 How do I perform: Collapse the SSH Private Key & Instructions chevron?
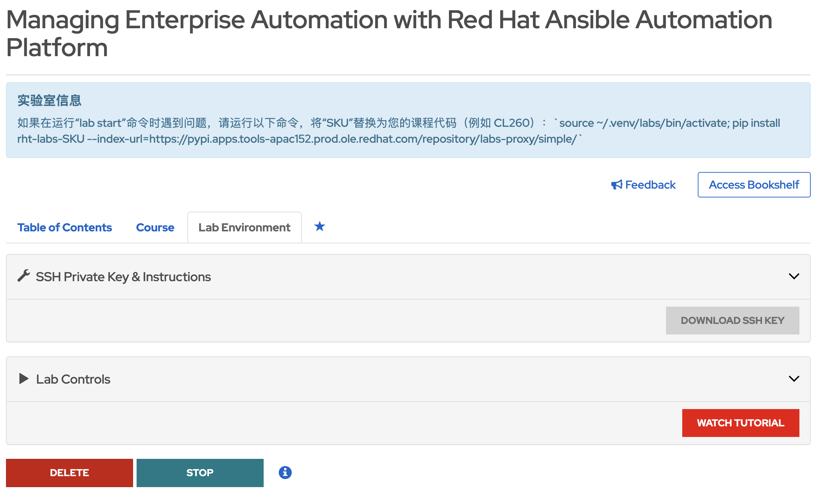(794, 277)
